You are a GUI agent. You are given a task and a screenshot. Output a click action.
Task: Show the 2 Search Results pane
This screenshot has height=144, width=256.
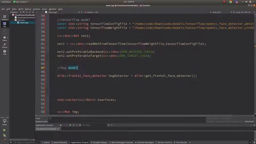coord(59,142)
